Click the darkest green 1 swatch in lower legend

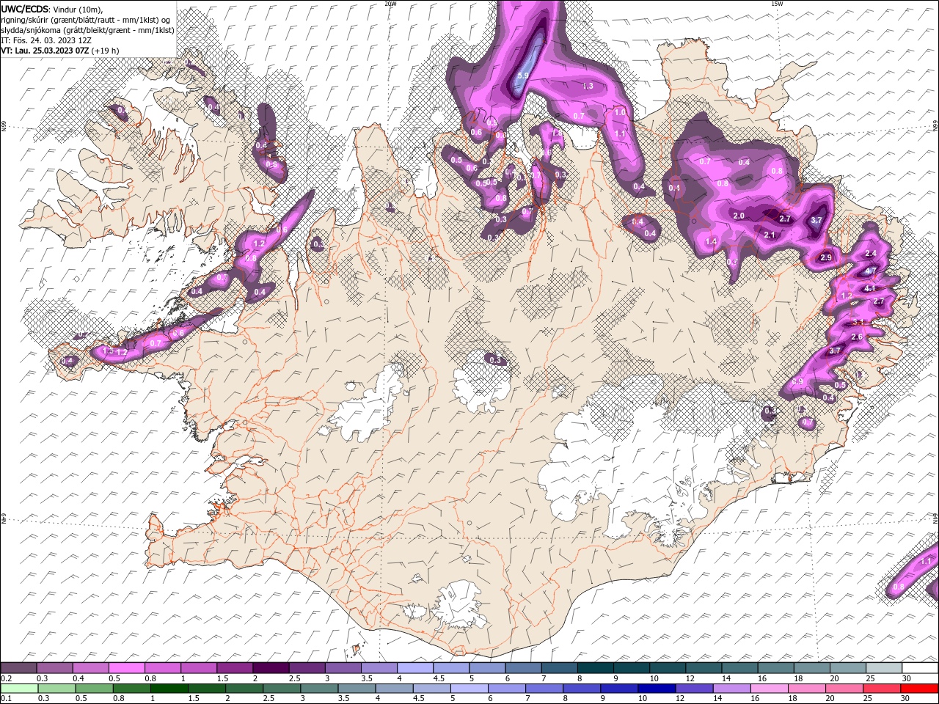coord(169,689)
